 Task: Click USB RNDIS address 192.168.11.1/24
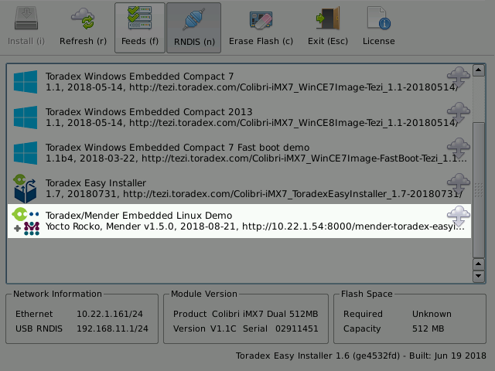(112, 328)
